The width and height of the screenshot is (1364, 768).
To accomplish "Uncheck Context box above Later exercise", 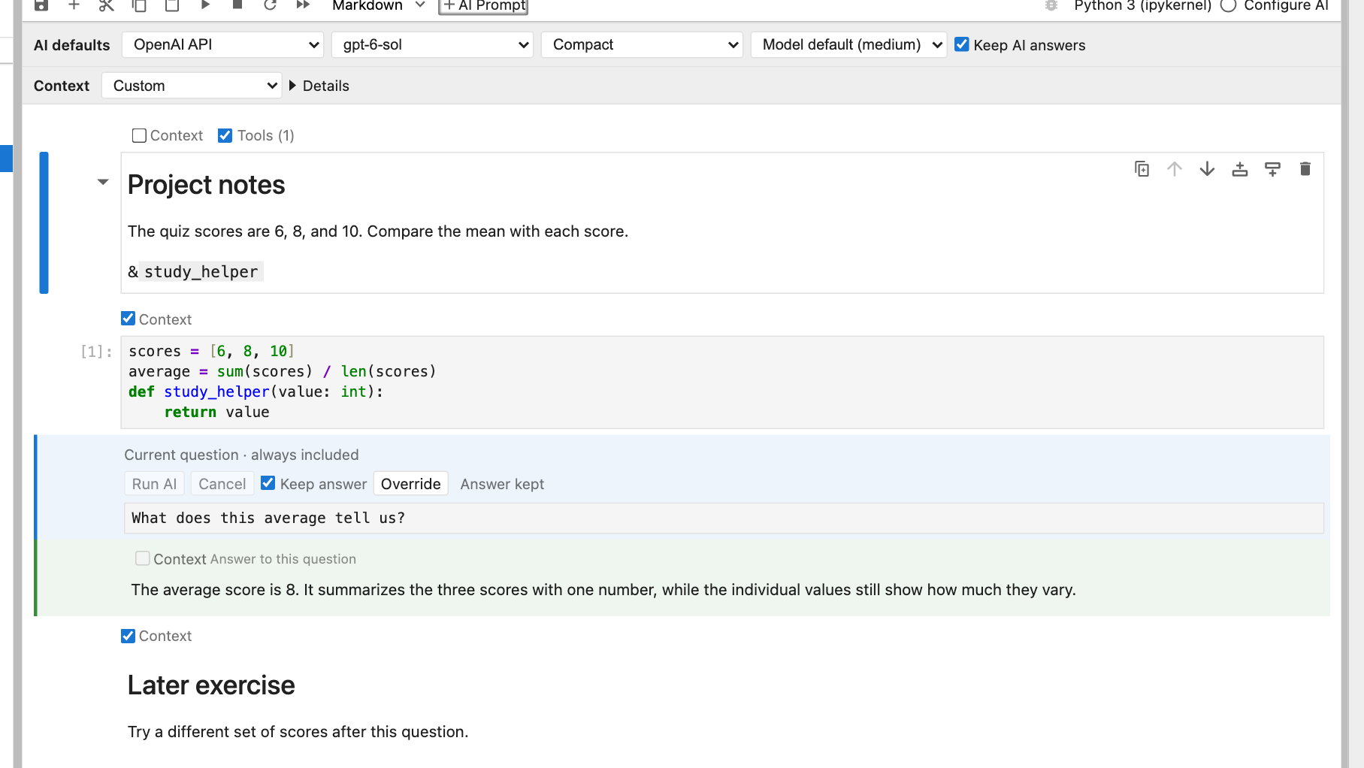I will pyautogui.click(x=129, y=636).
